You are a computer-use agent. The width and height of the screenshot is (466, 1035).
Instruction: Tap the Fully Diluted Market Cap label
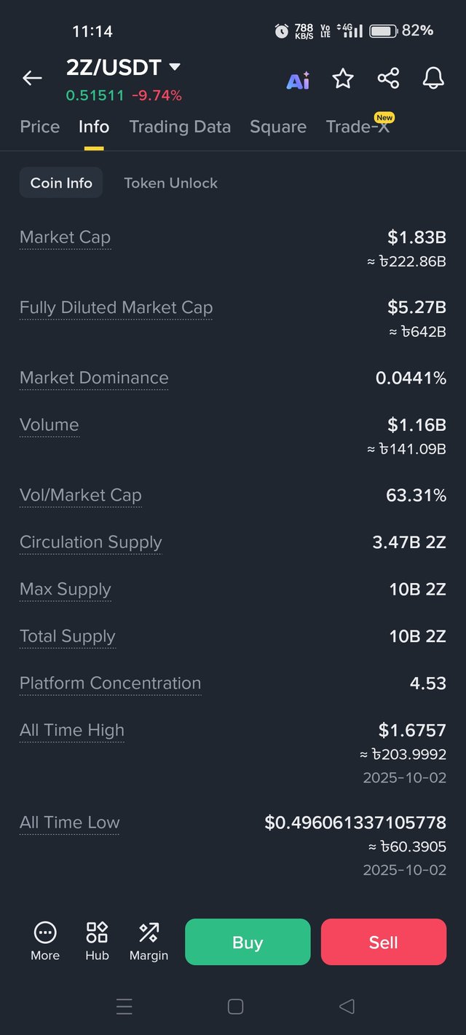pyautogui.click(x=116, y=307)
